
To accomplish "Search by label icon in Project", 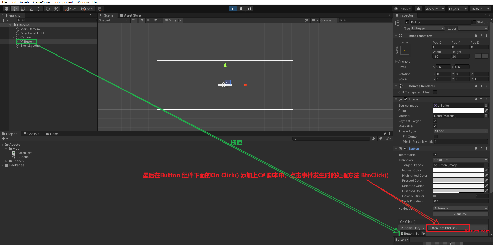I will (380, 139).
